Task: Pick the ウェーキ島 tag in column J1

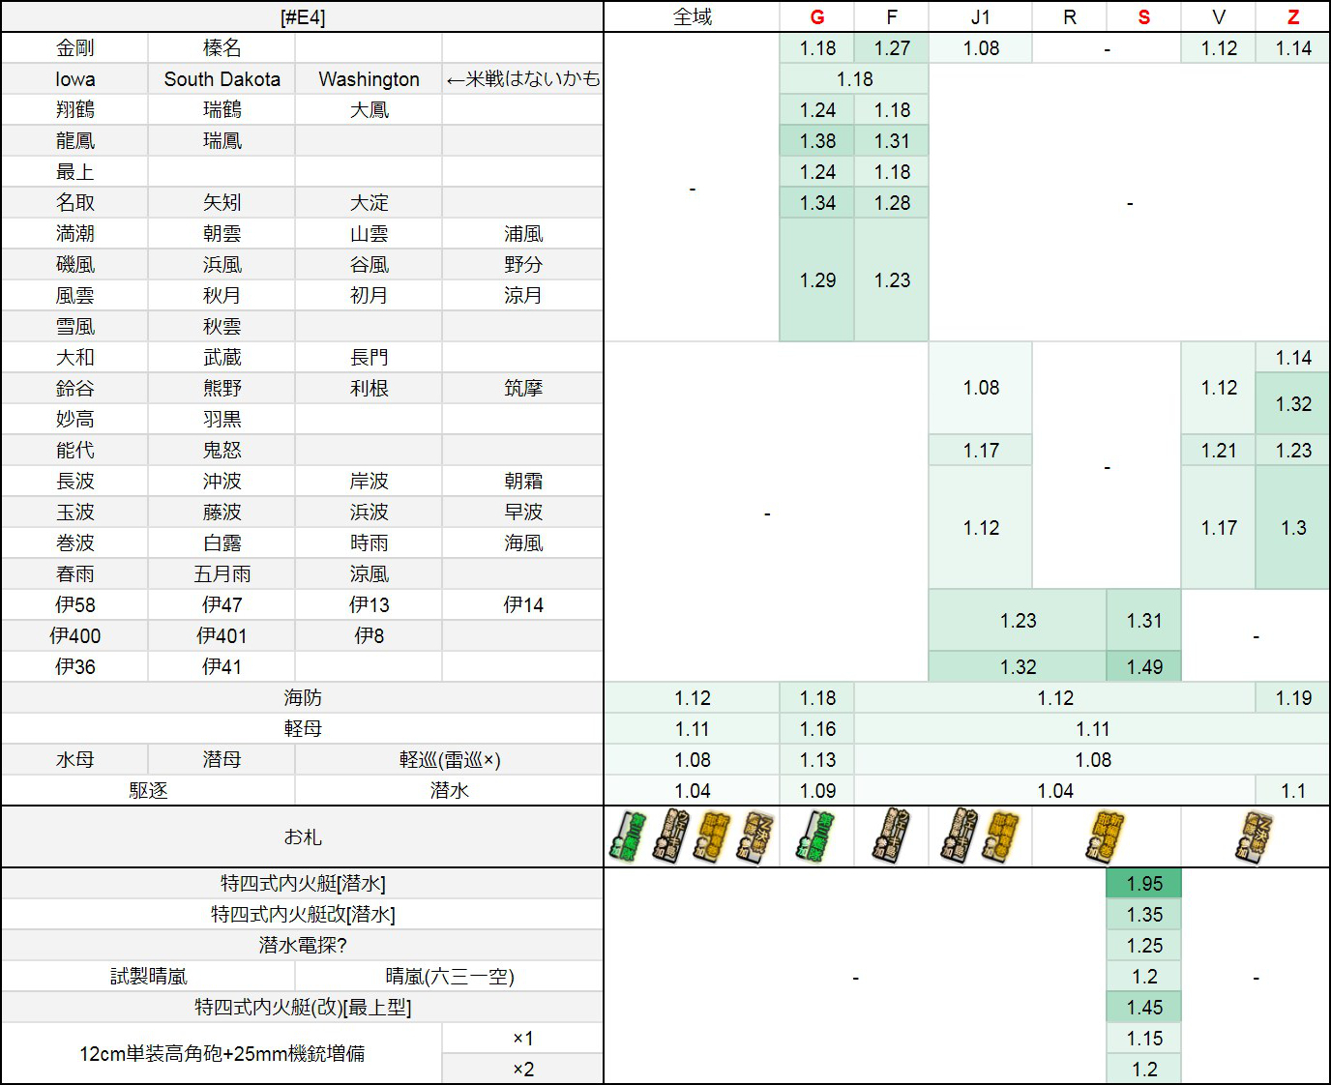Action: point(959,836)
